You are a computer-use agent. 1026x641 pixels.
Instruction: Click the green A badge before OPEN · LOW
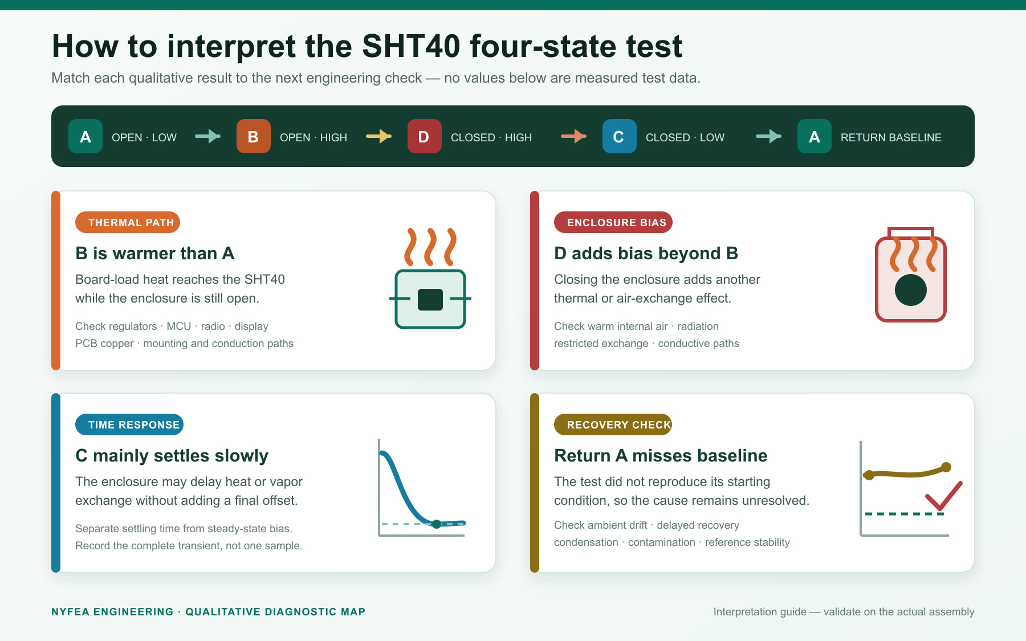click(85, 136)
